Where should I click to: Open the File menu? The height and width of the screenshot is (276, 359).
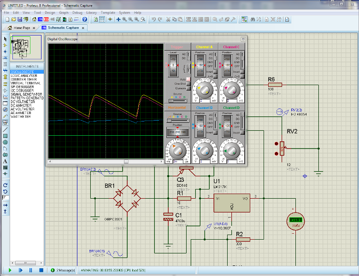(x=6, y=12)
